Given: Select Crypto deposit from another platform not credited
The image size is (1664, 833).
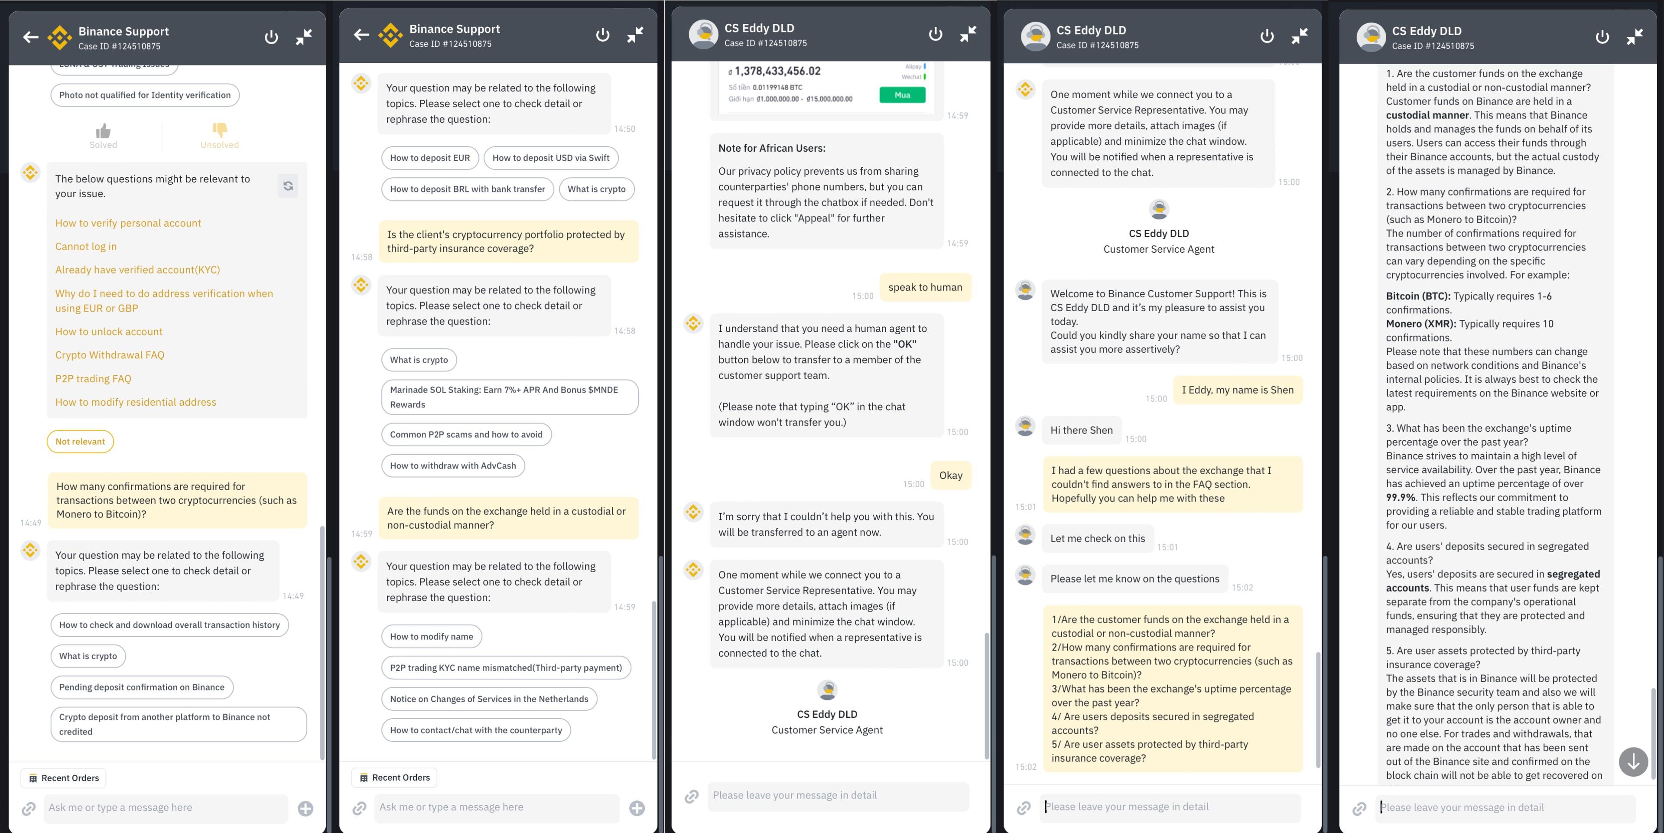Looking at the screenshot, I should pos(178,724).
